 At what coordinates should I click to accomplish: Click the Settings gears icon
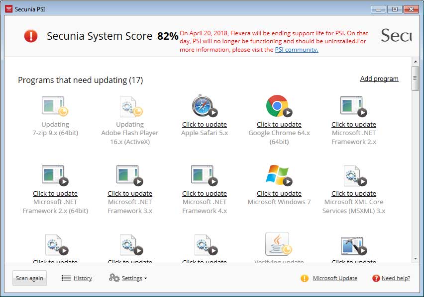(x=114, y=278)
